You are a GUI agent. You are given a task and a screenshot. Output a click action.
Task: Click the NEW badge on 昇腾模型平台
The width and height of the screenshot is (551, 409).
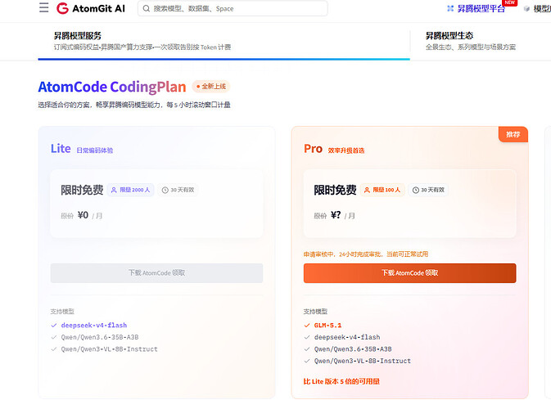[509, 2]
